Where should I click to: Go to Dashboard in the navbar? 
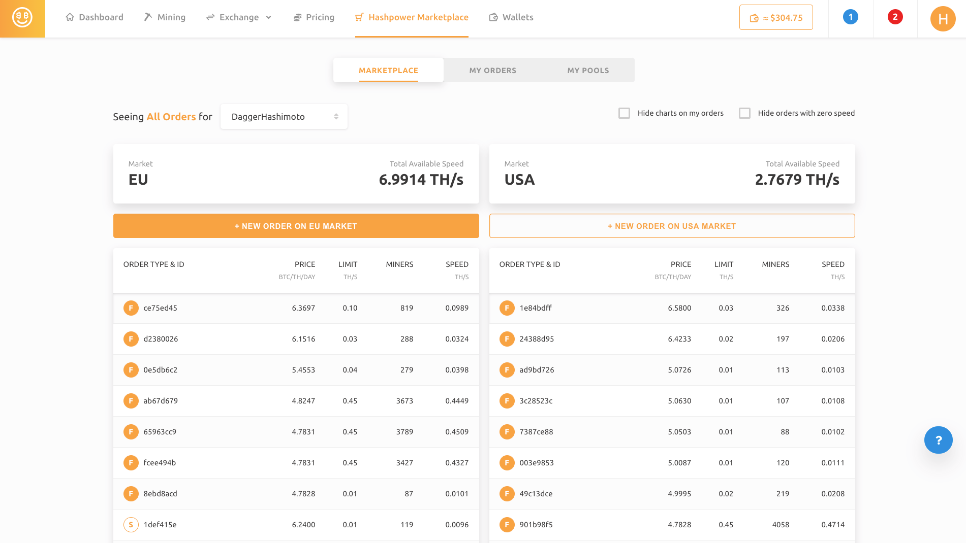95,17
